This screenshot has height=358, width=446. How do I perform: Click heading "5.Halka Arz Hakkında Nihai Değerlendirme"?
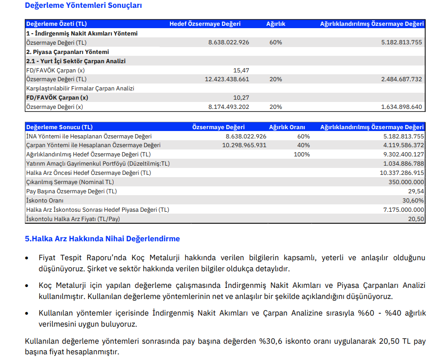point(102,239)
